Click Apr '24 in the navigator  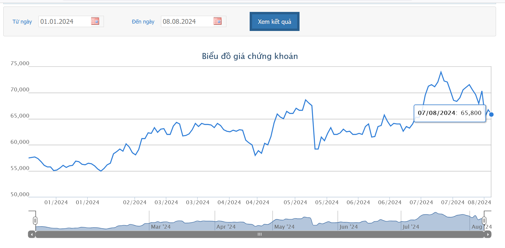(226, 227)
